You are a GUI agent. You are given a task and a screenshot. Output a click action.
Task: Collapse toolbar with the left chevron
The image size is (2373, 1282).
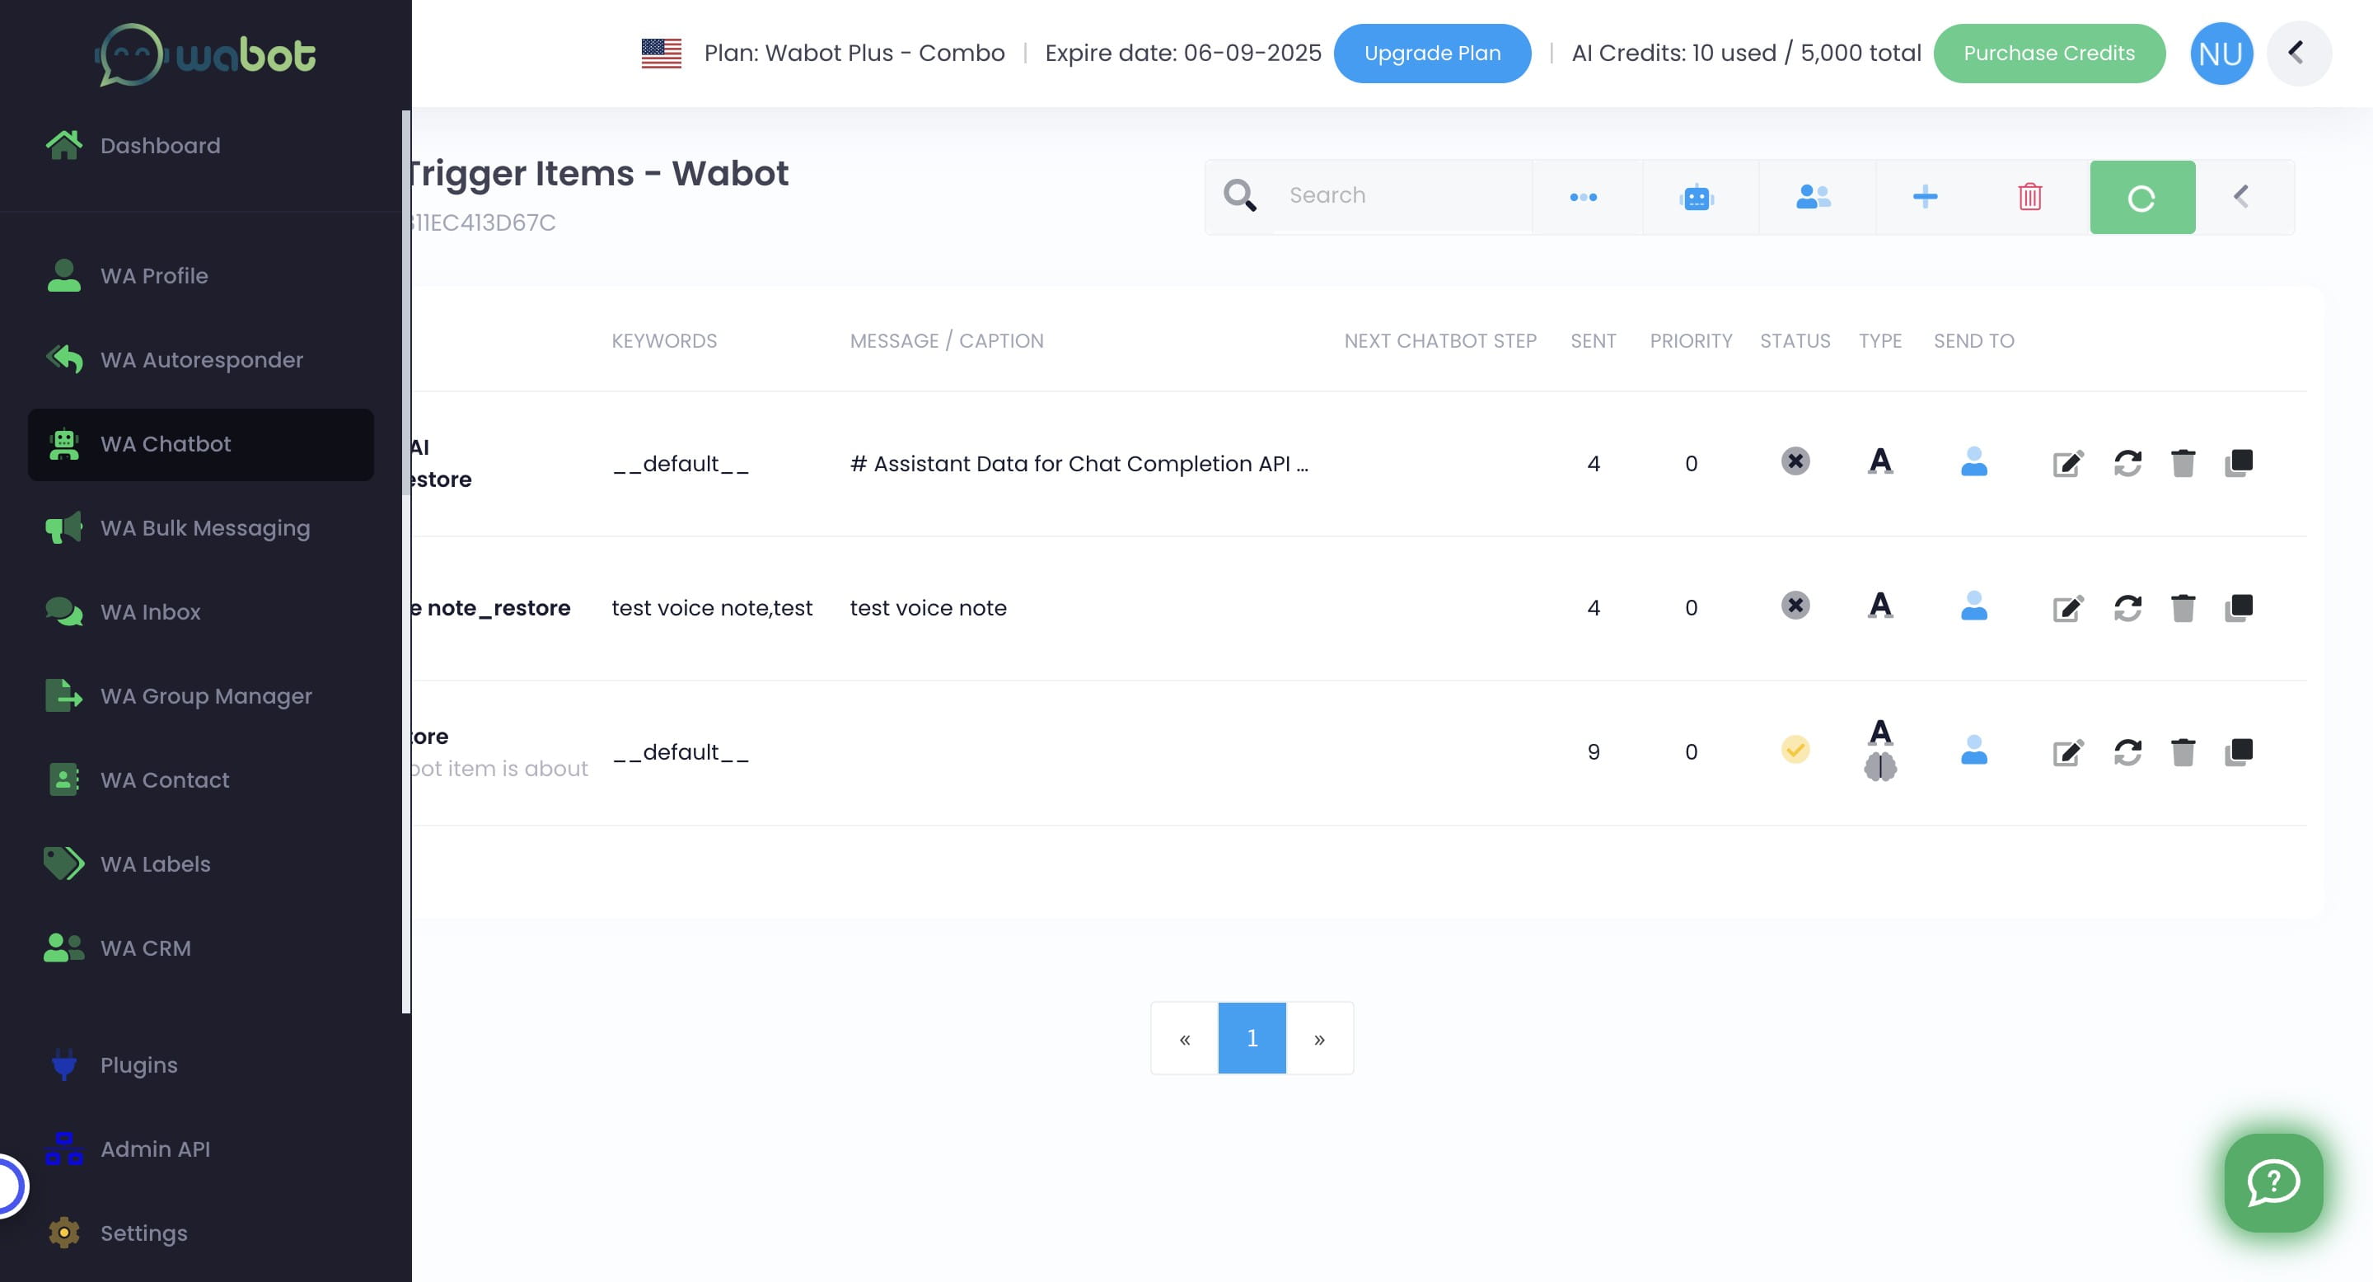pos(2241,197)
